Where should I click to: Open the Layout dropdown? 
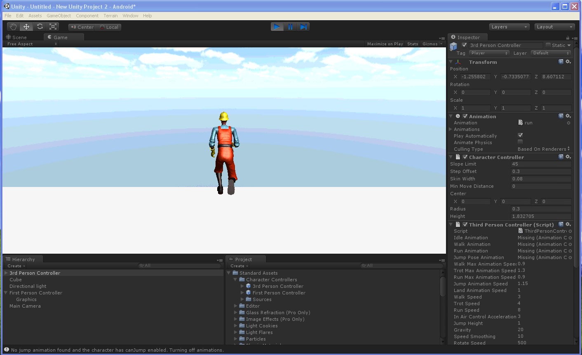pos(554,27)
